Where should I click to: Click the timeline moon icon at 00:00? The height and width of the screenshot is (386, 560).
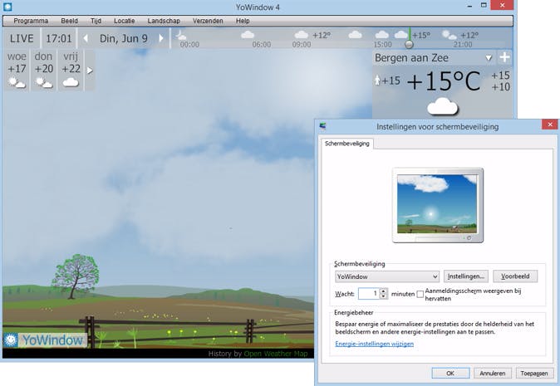click(181, 36)
